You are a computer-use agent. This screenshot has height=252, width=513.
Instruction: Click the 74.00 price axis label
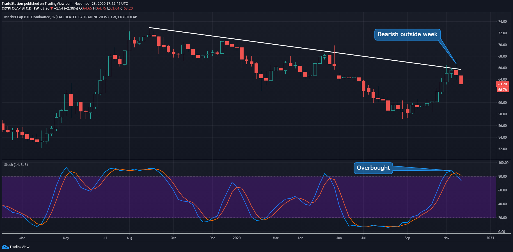pyautogui.click(x=502, y=22)
